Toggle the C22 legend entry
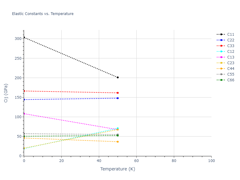 coord(230,40)
